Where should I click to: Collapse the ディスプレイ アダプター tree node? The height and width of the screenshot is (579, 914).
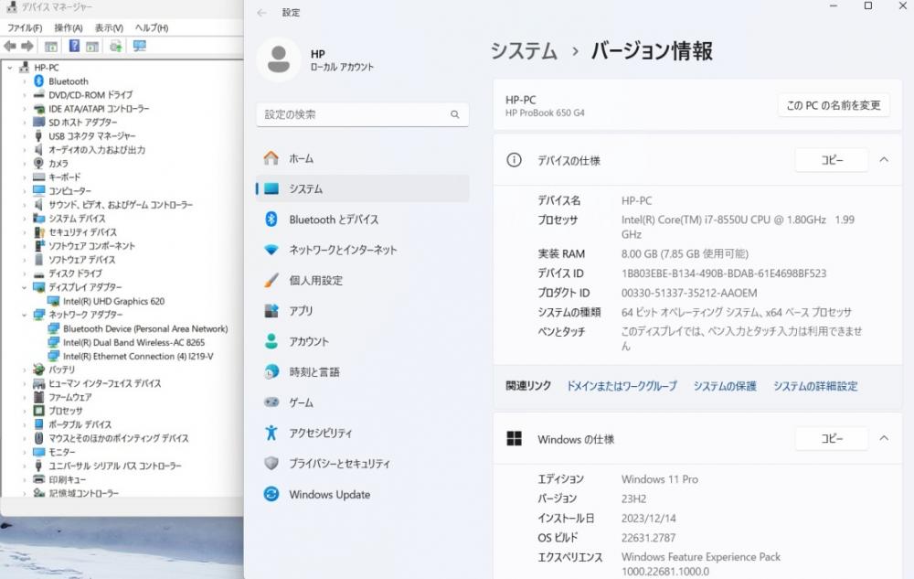(25, 287)
